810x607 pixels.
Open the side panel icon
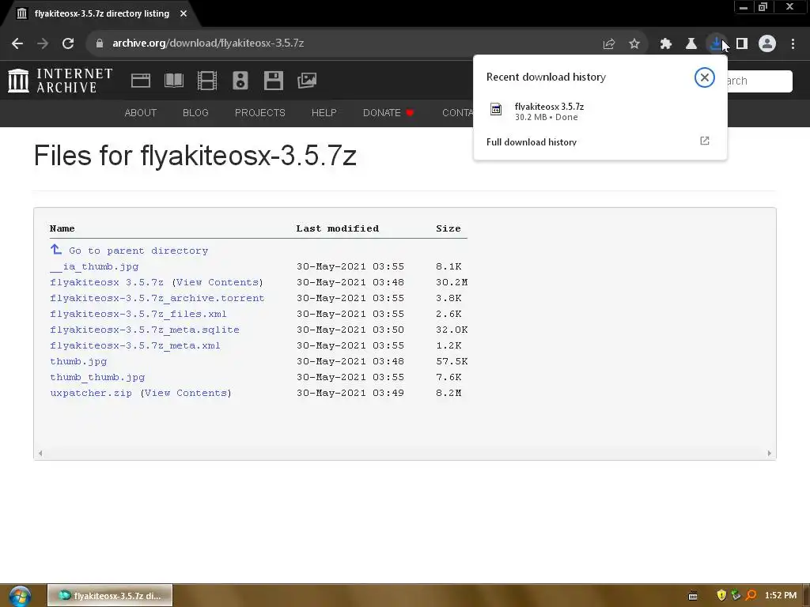coord(742,44)
